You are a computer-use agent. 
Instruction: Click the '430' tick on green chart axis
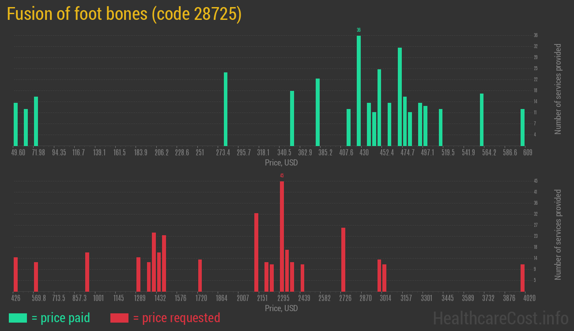coord(364,153)
